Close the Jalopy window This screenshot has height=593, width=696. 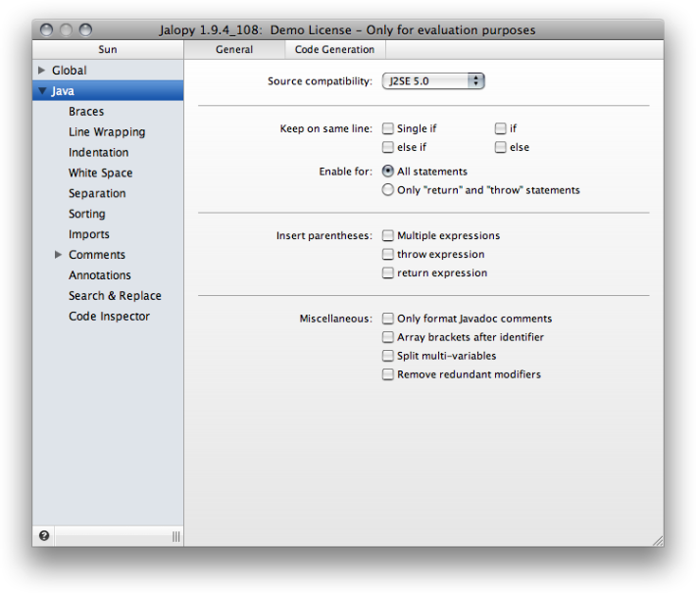(x=46, y=29)
